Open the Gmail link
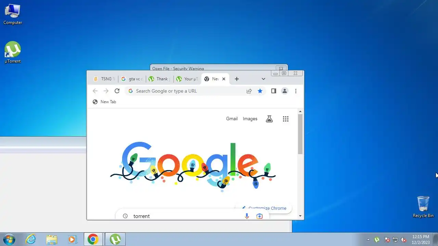 (232, 119)
